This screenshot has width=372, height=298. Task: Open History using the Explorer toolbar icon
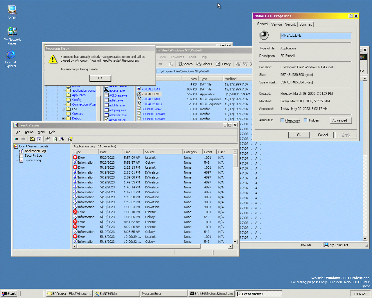(223, 64)
